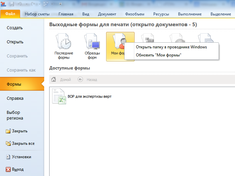Viewport: 235px width, 176px height.
Task: Click the Undo arrow icon
Action: [20, 4]
